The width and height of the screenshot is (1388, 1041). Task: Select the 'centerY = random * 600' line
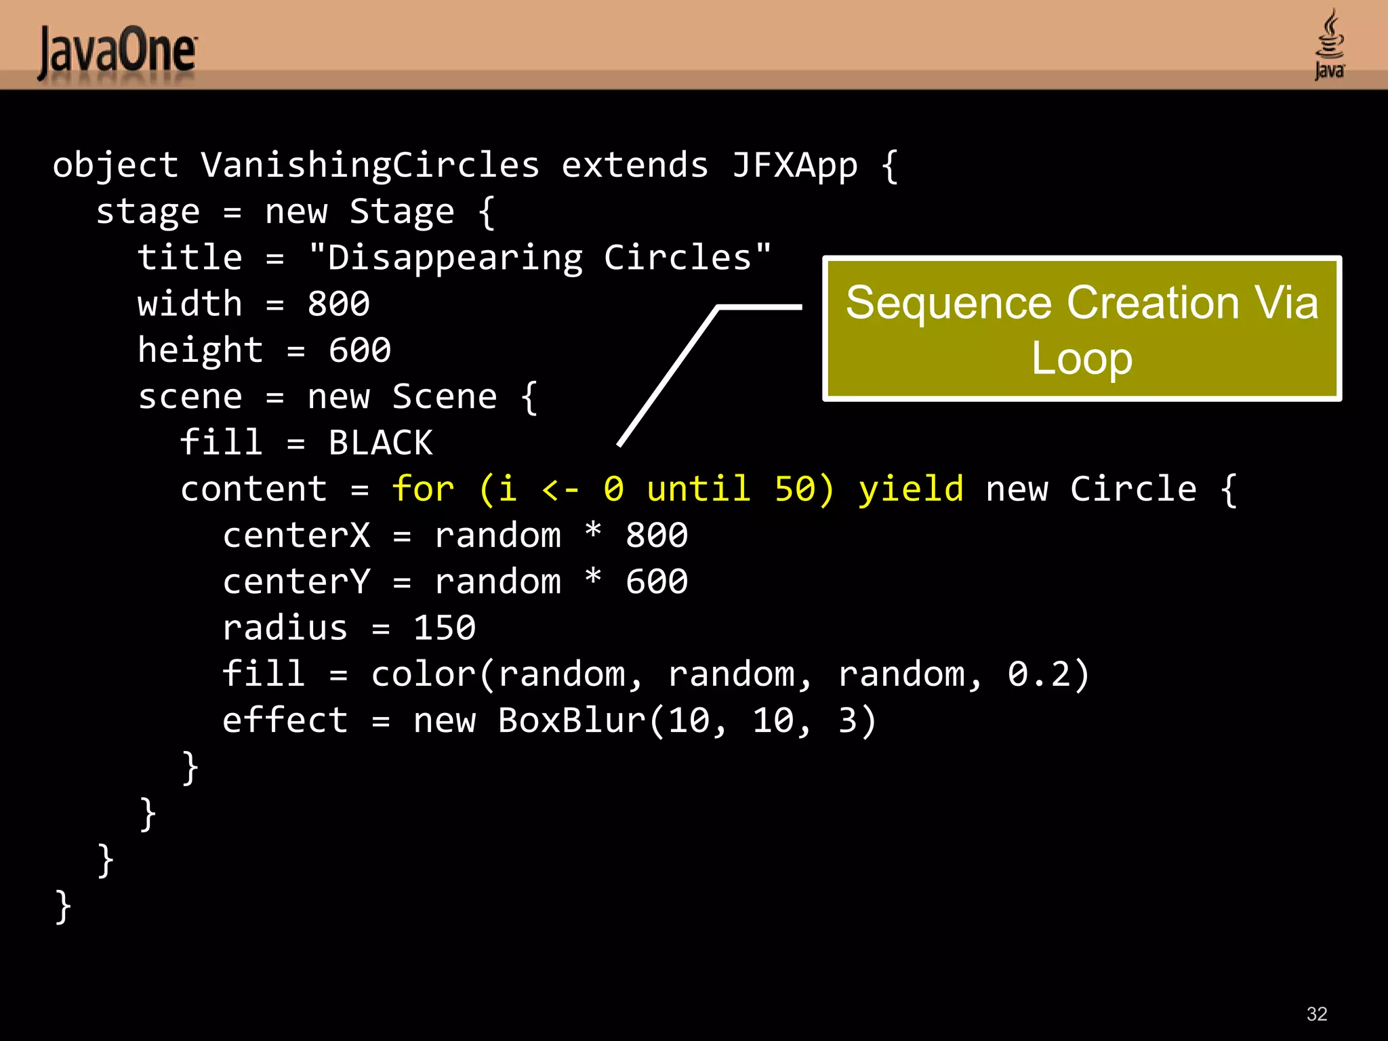pyautogui.click(x=455, y=581)
